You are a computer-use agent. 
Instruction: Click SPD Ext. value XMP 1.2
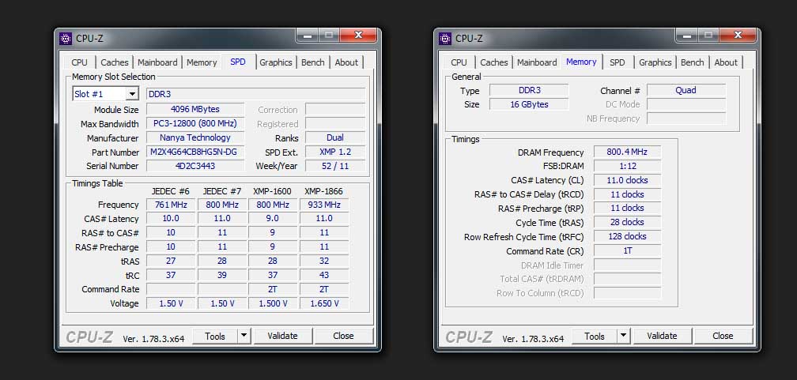coord(335,152)
